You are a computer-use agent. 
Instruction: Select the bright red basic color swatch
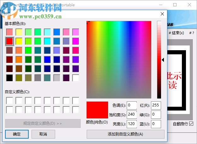click(x=9, y=41)
